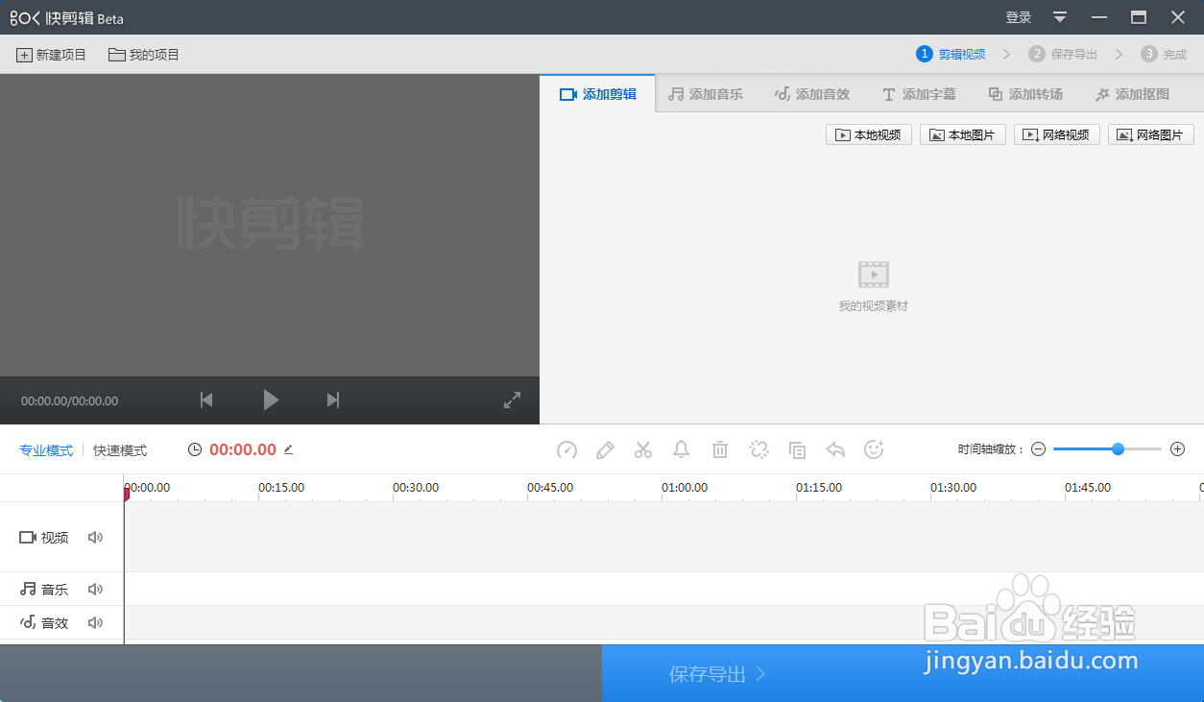Jump to previous frame button
This screenshot has width=1204, height=702.
206,399
